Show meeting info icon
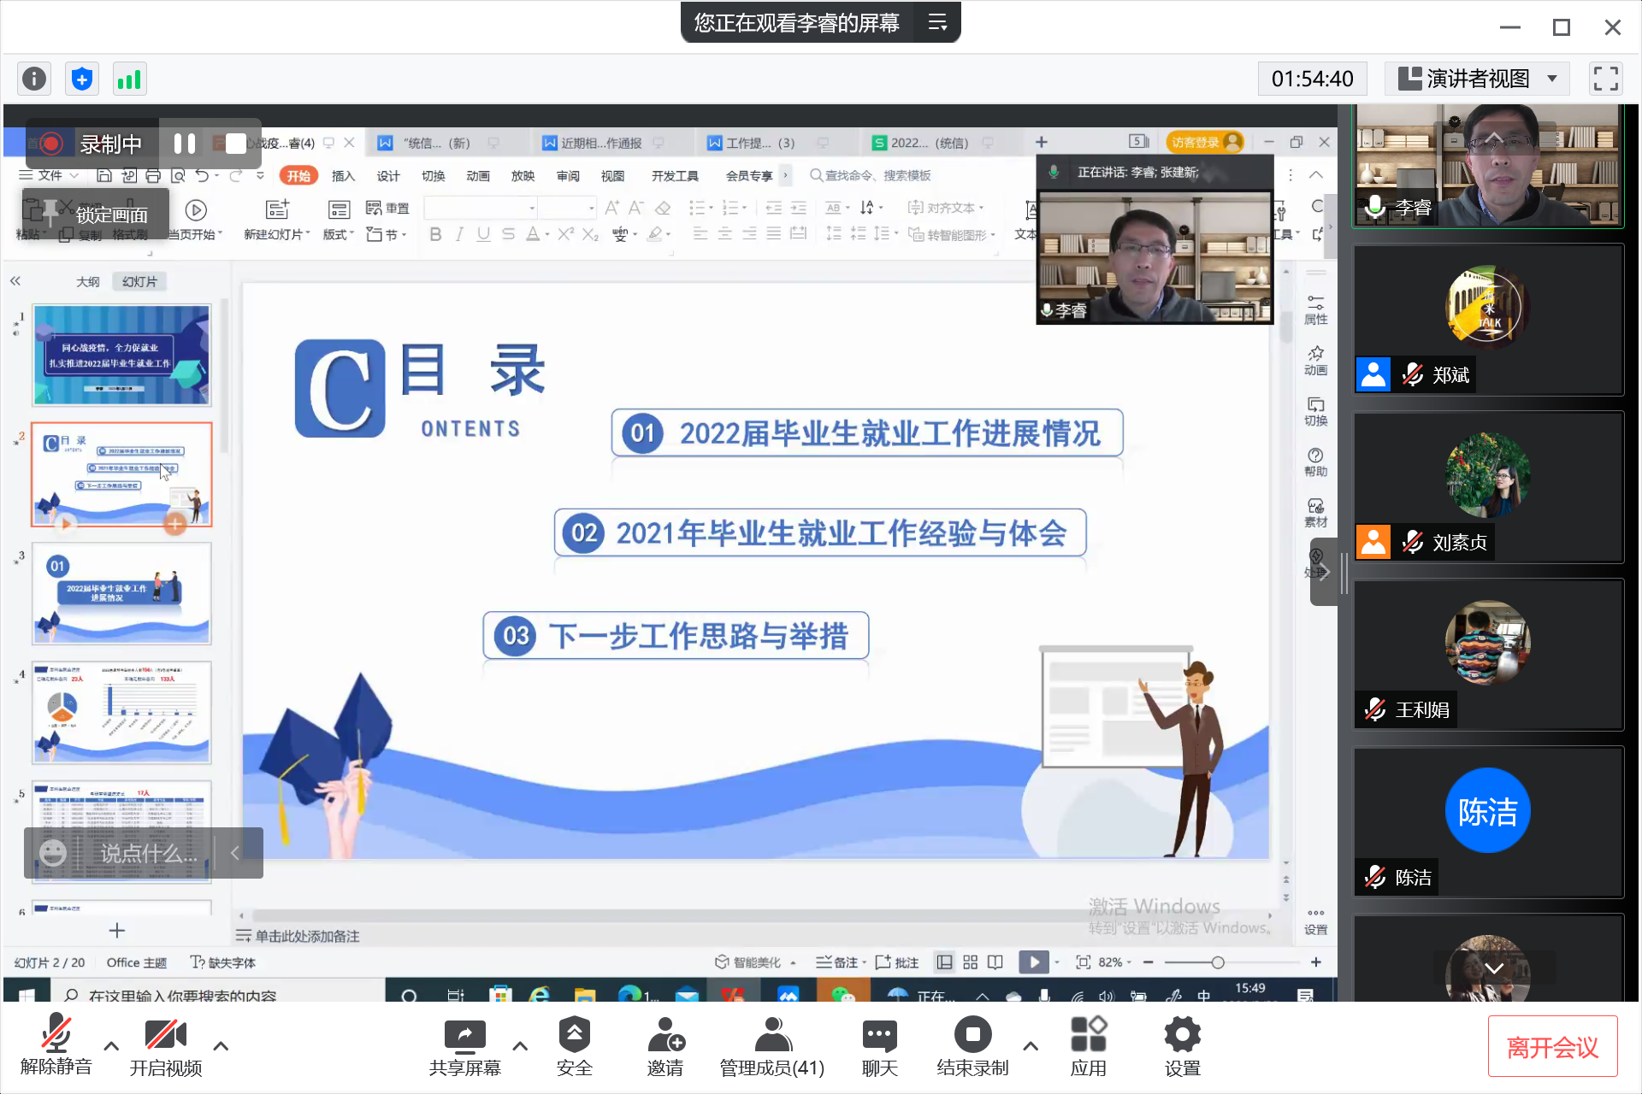 (34, 79)
